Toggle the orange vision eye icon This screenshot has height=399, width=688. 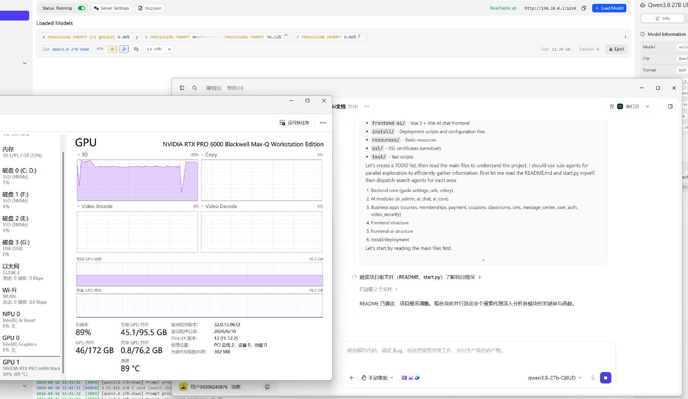click(112, 49)
